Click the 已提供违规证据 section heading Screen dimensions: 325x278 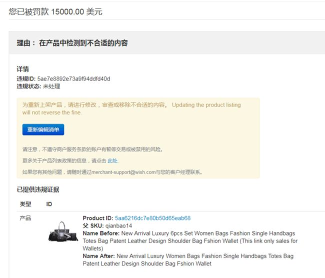click(x=38, y=189)
